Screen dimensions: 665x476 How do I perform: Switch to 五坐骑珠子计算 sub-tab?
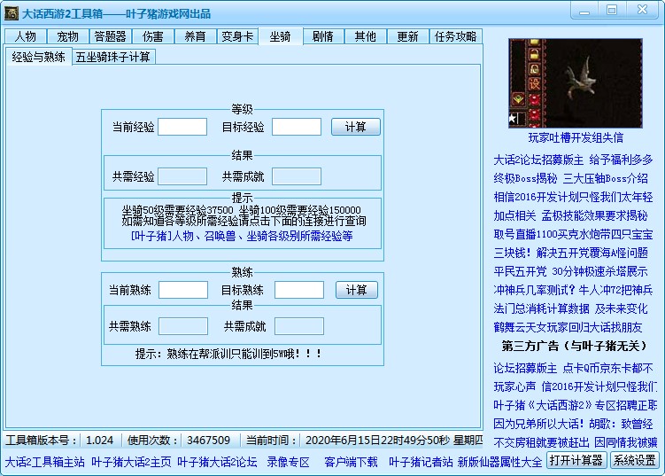tap(113, 57)
